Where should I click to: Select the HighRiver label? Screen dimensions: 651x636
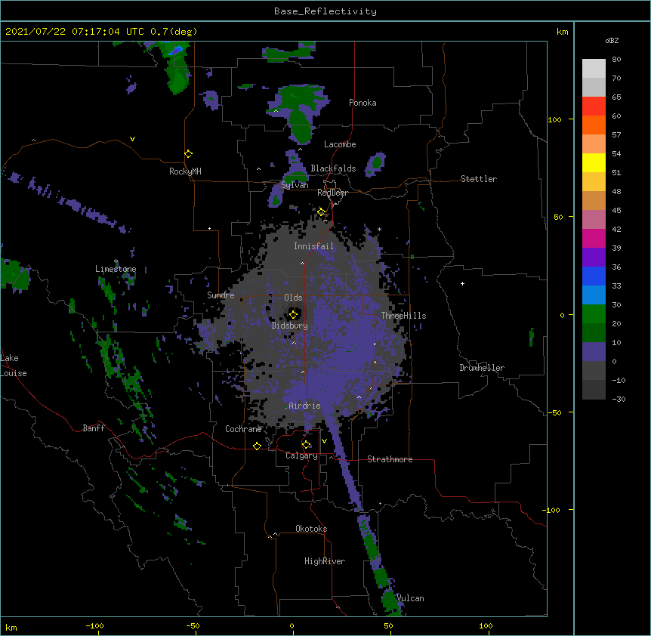[325, 561]
